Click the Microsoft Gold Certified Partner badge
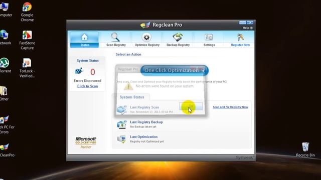This screenshot has height=180, width=321. tap(86, 142)
